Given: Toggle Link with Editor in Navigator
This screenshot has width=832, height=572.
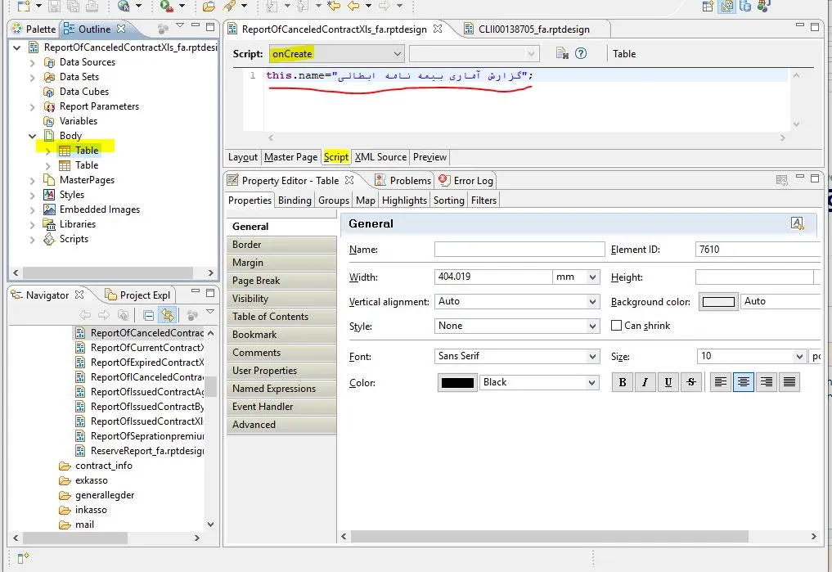Looking at the screenshot, I should (x=168, y=315).
